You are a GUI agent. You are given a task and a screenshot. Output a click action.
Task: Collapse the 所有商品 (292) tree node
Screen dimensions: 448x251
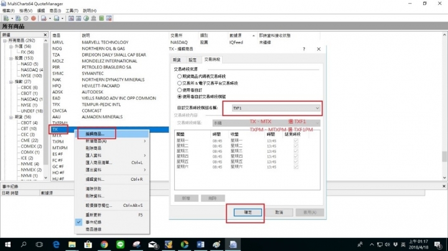point(5,40)
